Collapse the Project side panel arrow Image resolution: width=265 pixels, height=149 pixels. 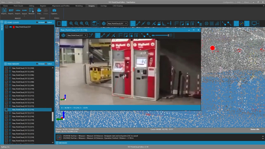point(2,22)
